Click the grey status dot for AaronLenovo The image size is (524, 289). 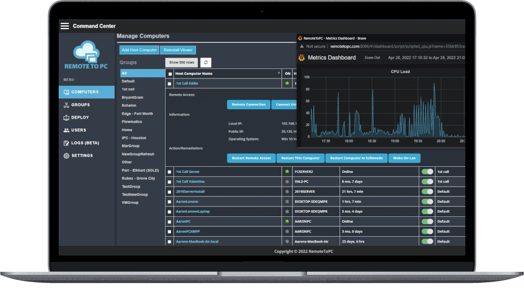[287, 202]
